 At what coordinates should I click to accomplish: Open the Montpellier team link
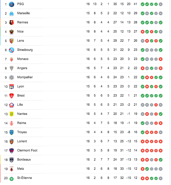coord(25,77)
